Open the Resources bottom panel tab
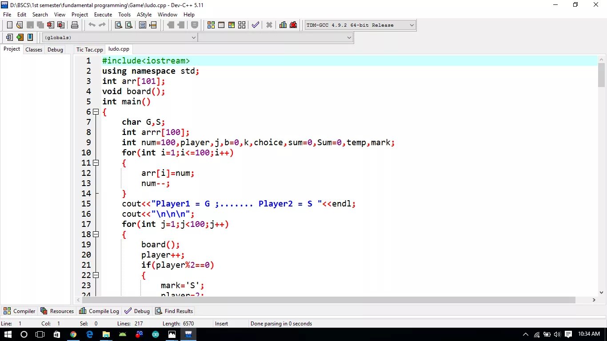The image size is (607, 341). point(57,311)
